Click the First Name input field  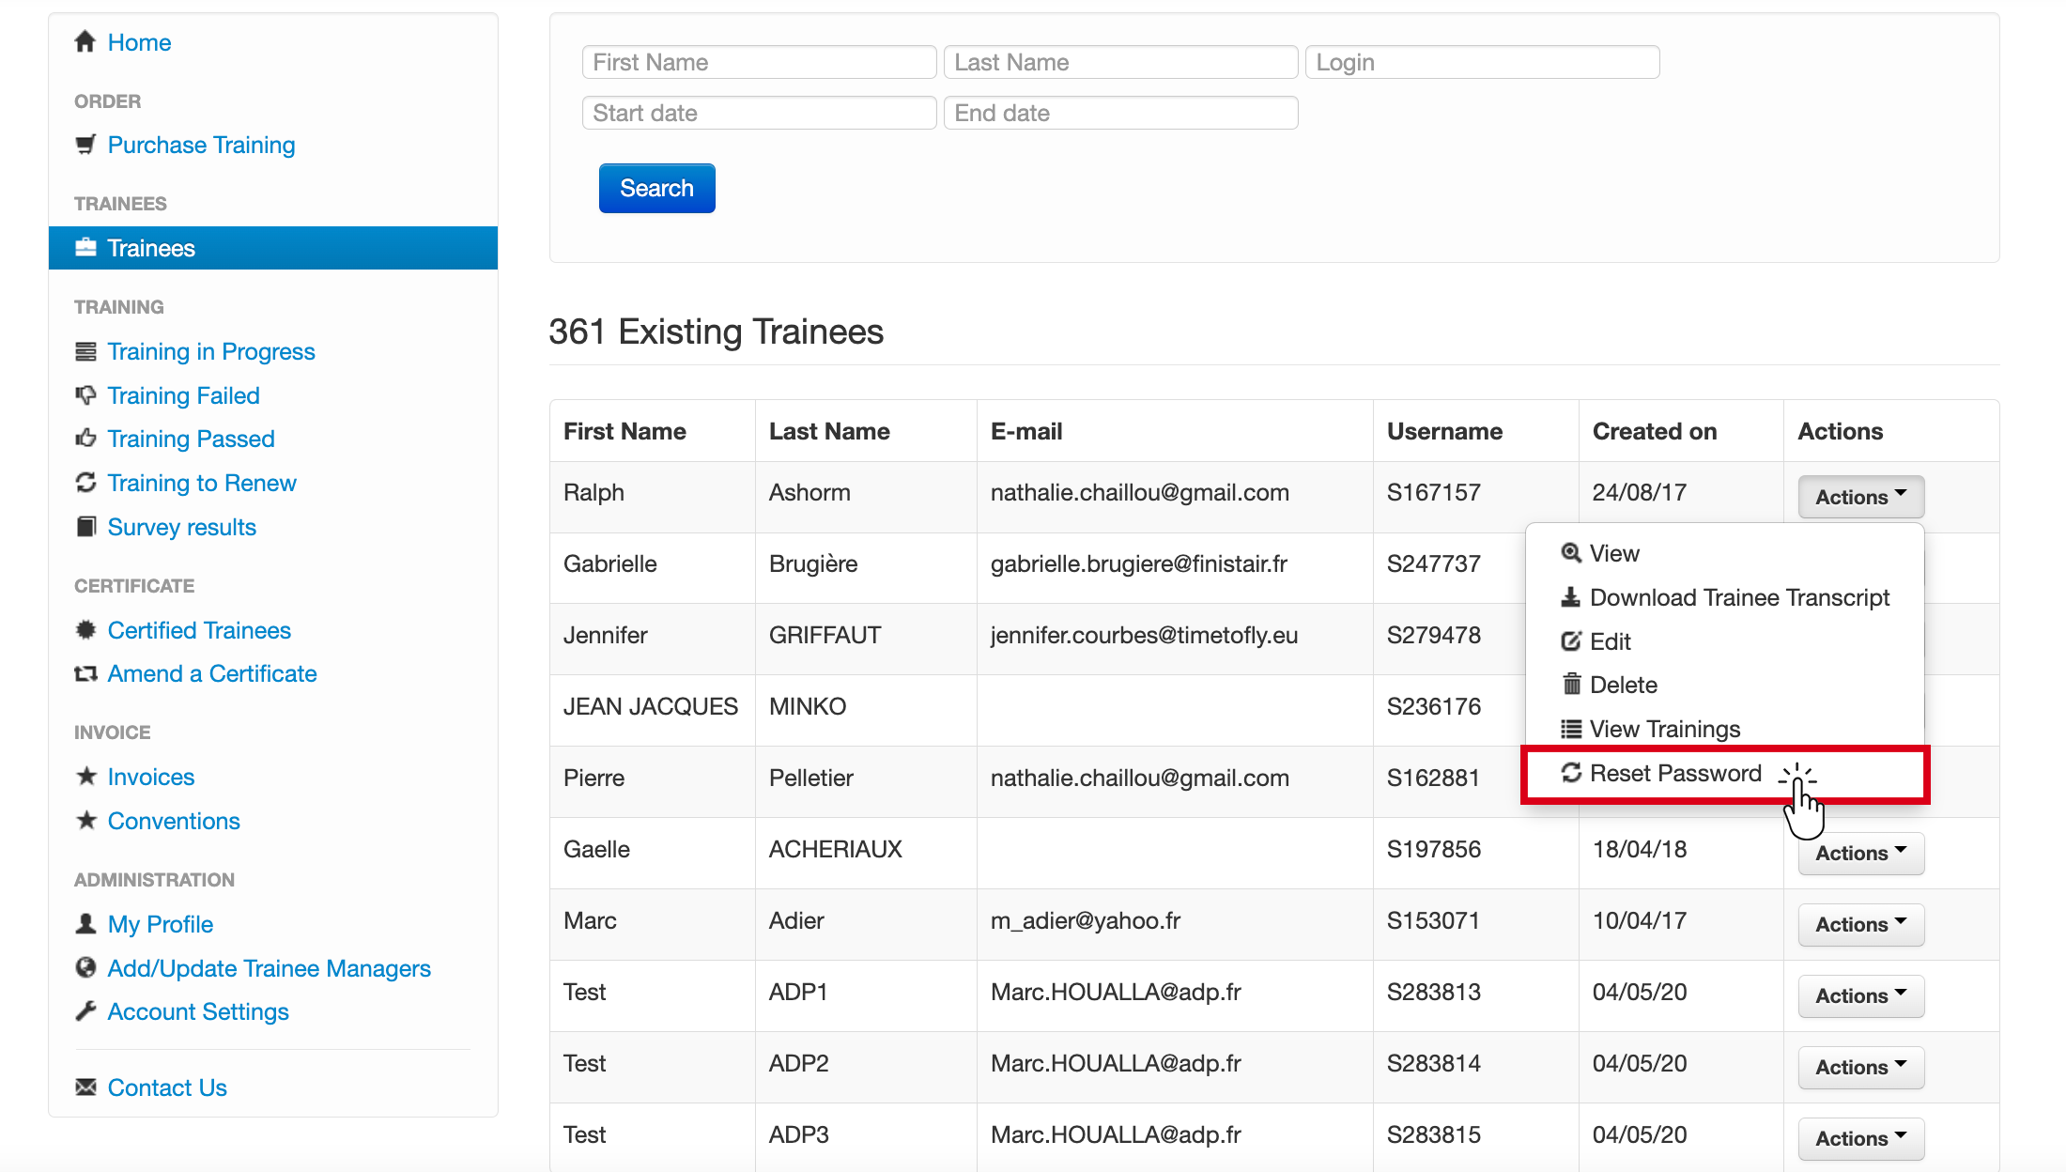[x=759, y=62]
